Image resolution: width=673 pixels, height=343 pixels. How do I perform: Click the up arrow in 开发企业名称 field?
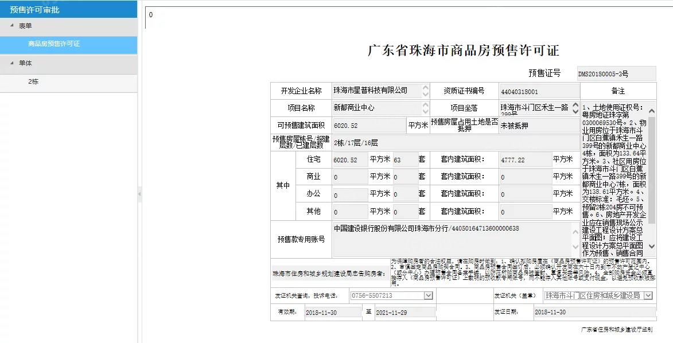425,87
